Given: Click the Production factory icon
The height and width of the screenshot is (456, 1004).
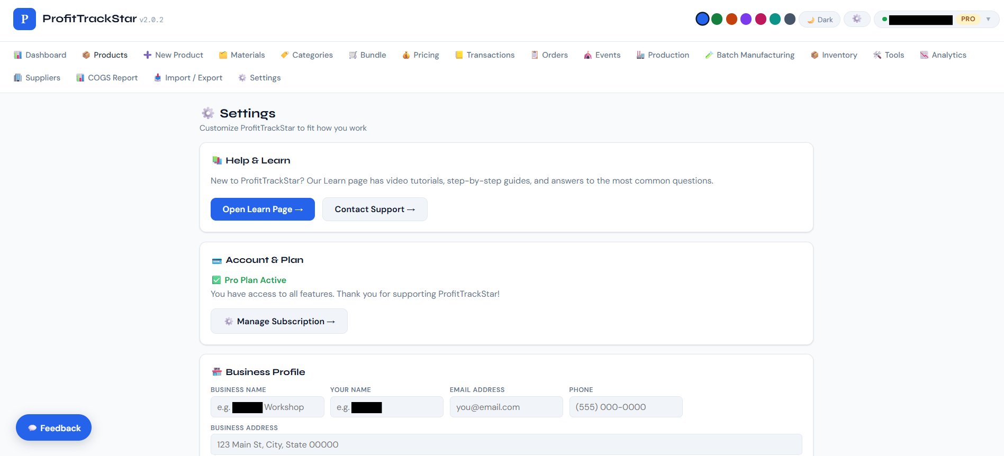Looking at the screenshot, I should 640,55.
